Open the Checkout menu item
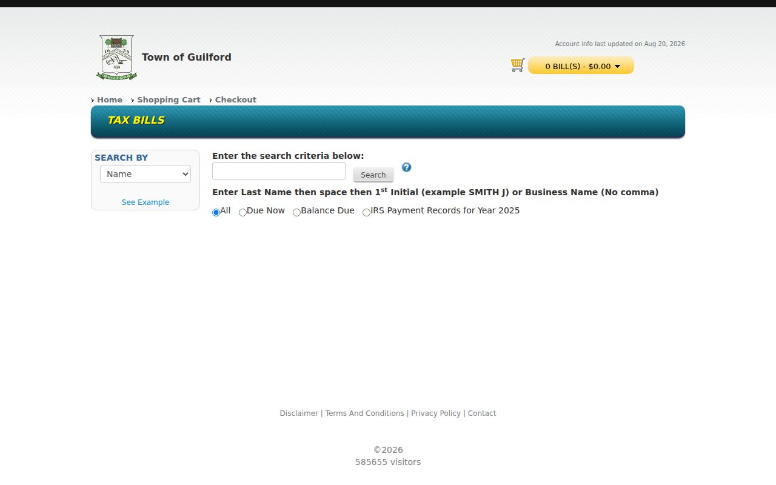Viewport: 776px width, 485px height. [x=236, y=100]
